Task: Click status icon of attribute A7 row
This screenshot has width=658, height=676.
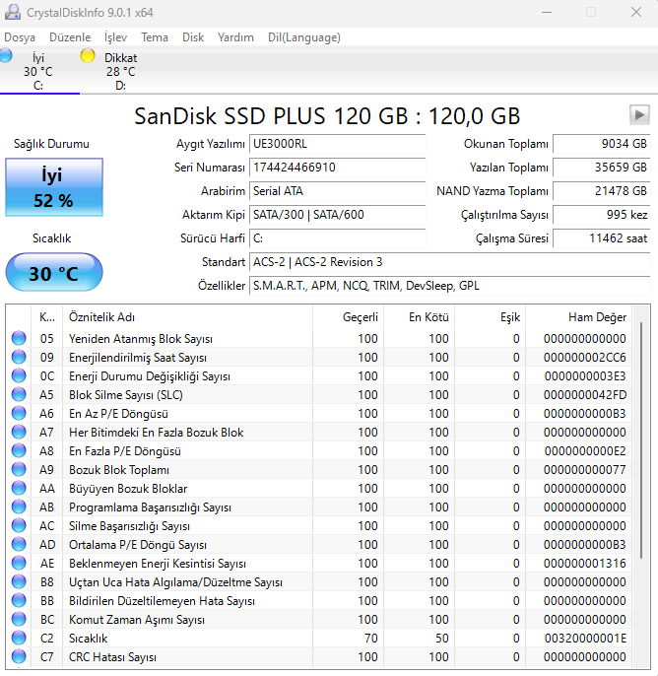Action: pyautogui.click(x=19, y=432)
